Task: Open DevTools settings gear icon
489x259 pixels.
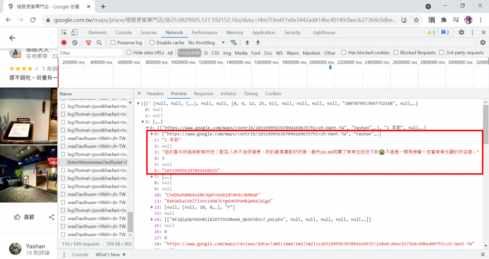Action: point(462,32)
